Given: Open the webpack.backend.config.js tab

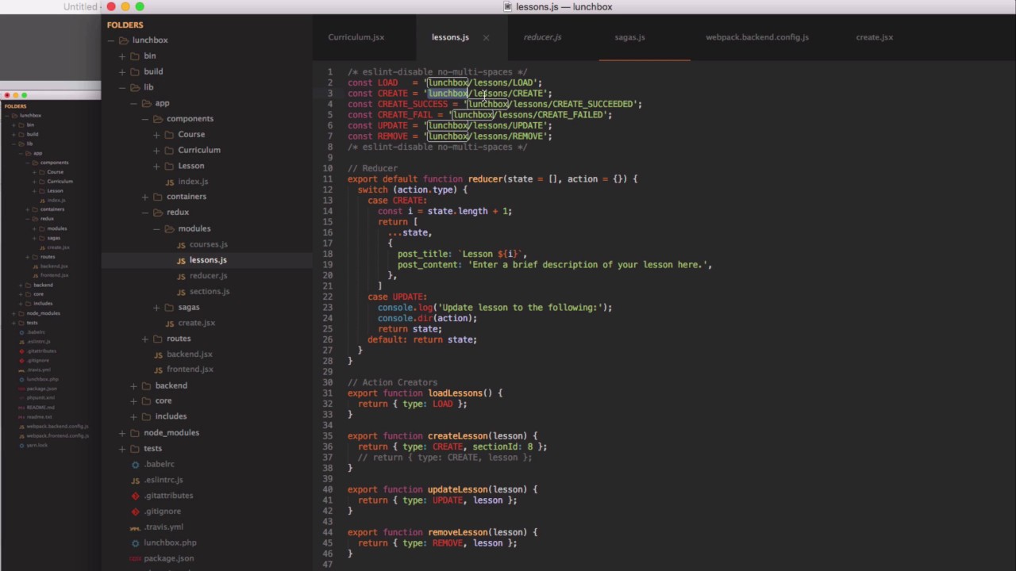Looking at the screenshot, I should (757, 37).
